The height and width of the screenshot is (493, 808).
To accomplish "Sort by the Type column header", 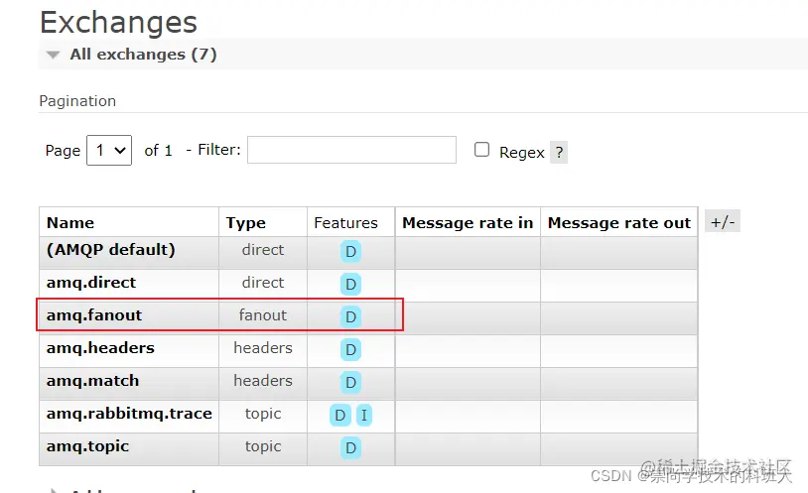I will tap(246, 222).
